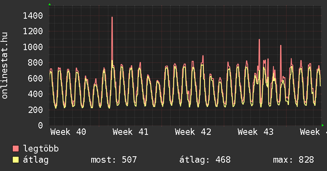Click the 200 y-axis value
Image resolution: width=327 pixels, height=171 pixels.
pyautogui.click(x=36, y=110)
